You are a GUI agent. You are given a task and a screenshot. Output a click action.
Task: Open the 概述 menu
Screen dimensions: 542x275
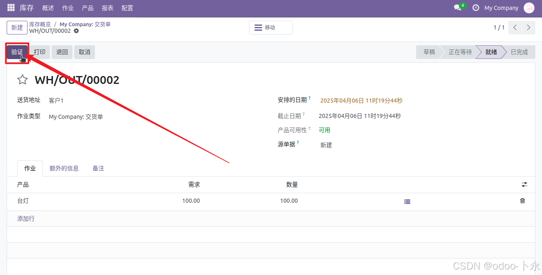48,8
